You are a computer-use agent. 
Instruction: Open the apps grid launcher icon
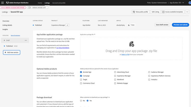tap(3, 3)
